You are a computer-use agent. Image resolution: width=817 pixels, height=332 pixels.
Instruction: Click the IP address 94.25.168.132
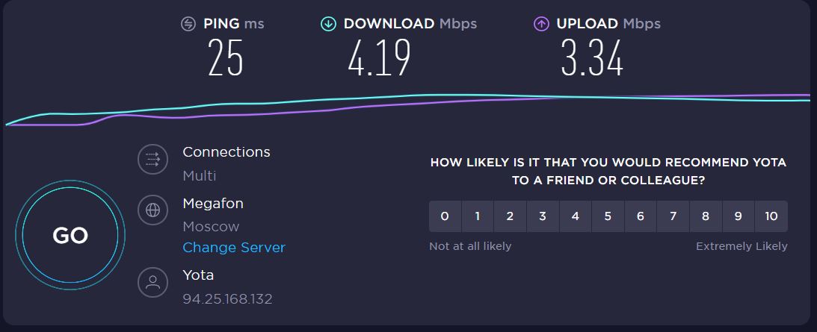227,299
